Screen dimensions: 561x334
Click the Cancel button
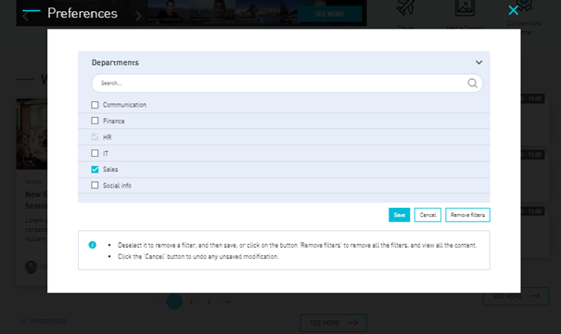coord(427,215)
